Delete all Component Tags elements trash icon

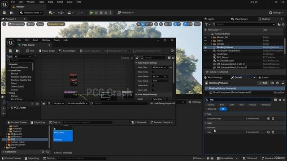point(273,119)
